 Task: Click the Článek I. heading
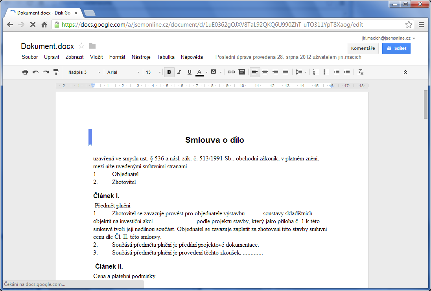(x=106, y=196)
